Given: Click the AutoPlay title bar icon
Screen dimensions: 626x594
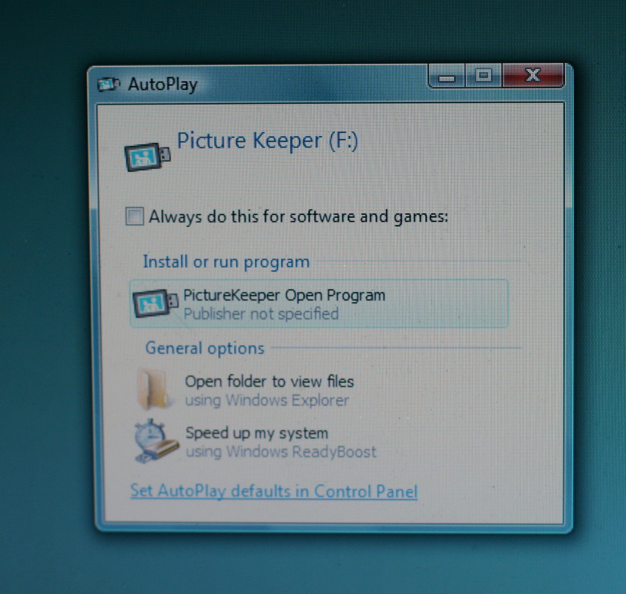Looking at the screenshot, I should point(108,85).
